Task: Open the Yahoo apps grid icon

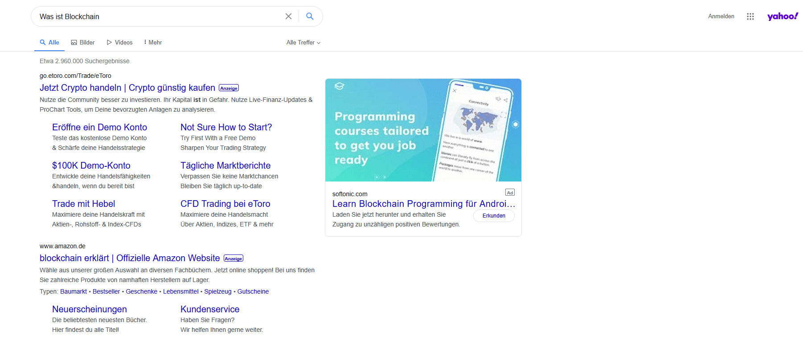Action: pyautogui.click(x=750, y=16)
